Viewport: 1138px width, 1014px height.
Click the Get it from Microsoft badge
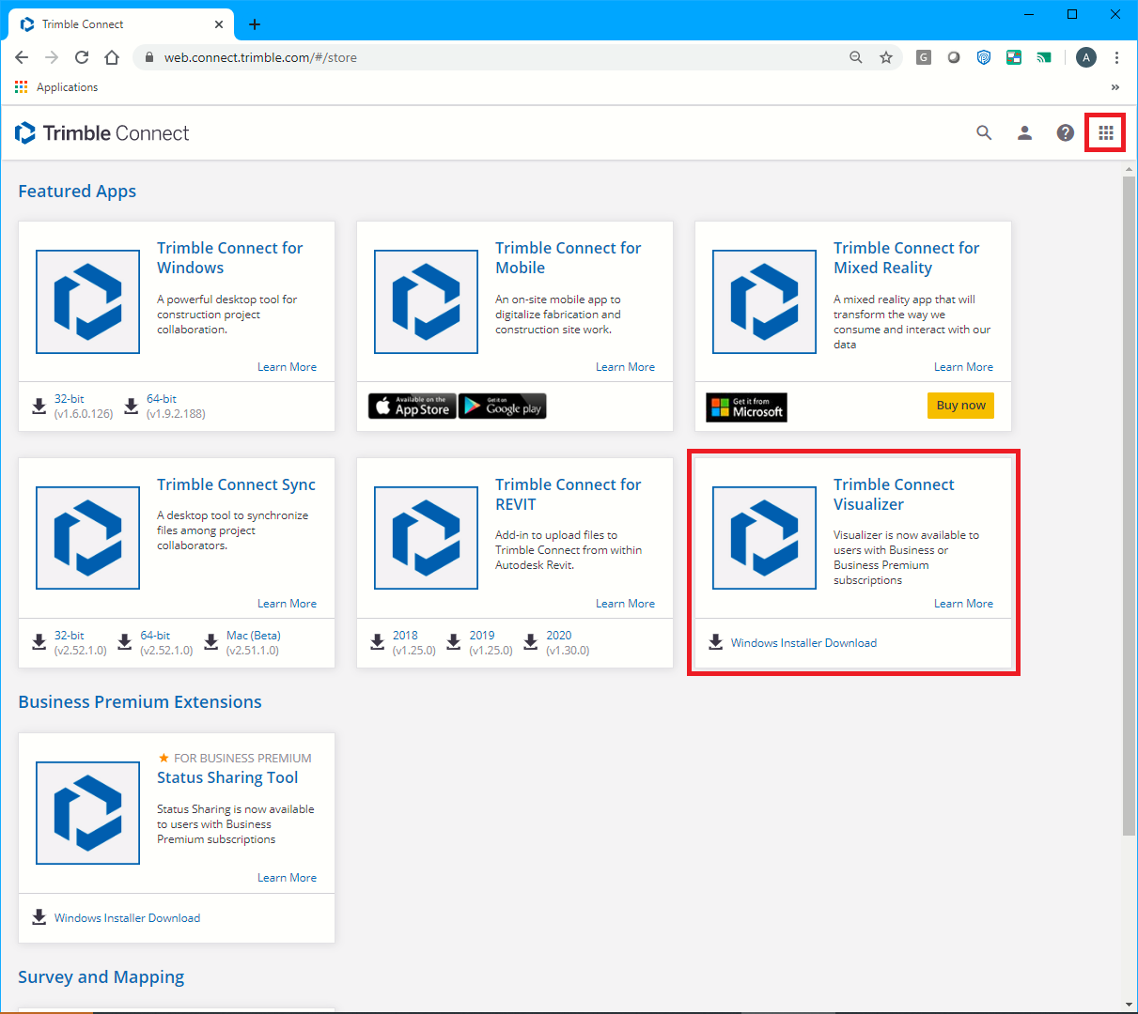coord(746,407)
